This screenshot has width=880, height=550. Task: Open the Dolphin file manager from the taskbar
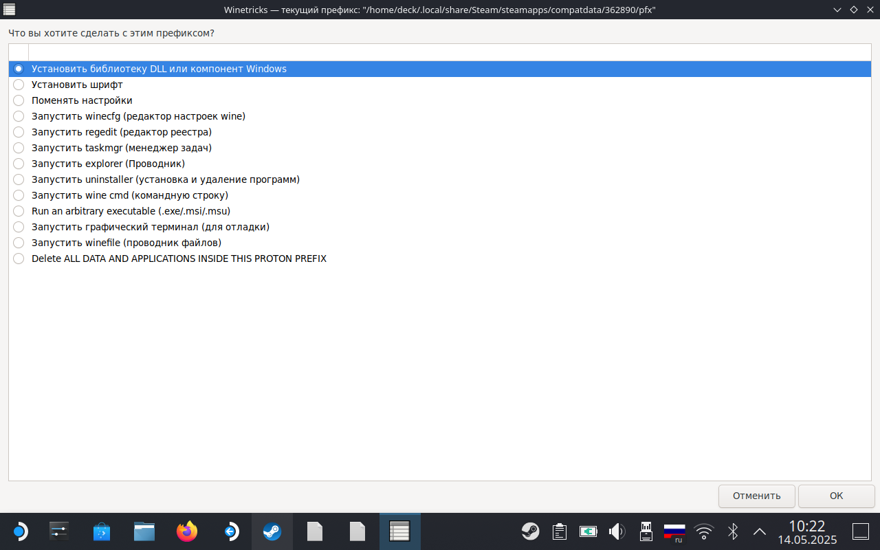144,531
